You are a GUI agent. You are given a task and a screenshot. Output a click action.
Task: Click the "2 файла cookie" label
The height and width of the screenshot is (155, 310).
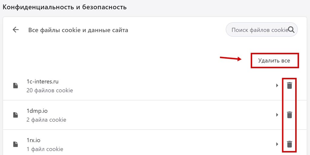[x=46, y=120]
